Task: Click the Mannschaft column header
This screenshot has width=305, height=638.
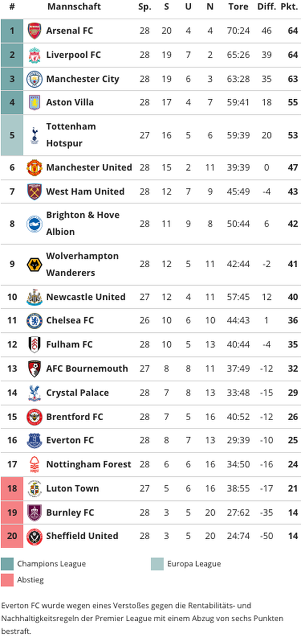Action: pyautogui.click(x=74, y=7)
